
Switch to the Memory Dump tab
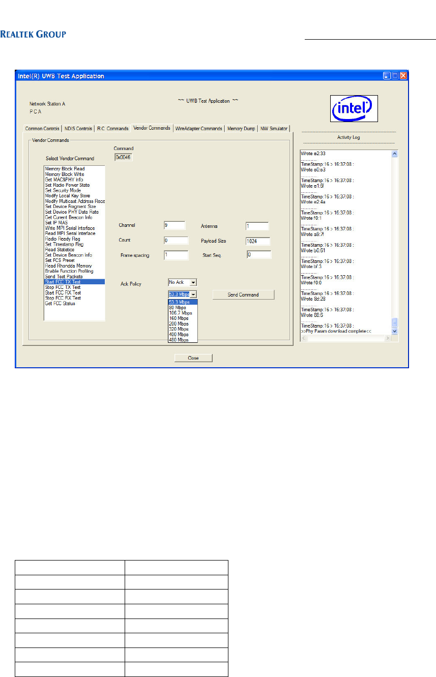click(241, 129)
